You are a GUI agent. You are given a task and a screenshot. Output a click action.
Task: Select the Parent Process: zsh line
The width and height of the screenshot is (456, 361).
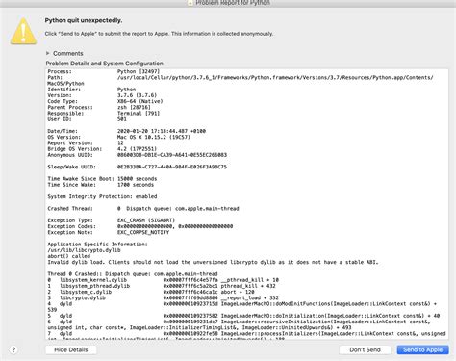coord(99,107)
